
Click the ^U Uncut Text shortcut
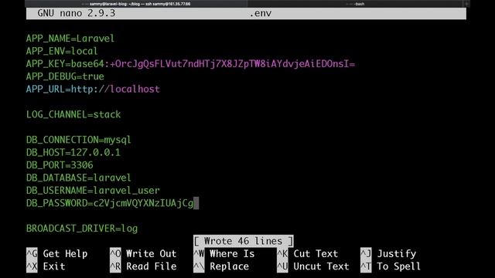click(313, 266)
